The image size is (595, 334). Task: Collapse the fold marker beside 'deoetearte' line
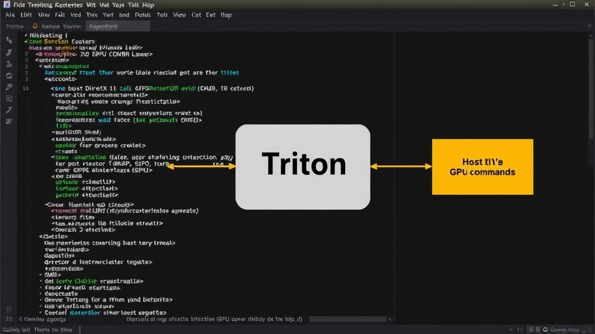[x=41, y=294]
